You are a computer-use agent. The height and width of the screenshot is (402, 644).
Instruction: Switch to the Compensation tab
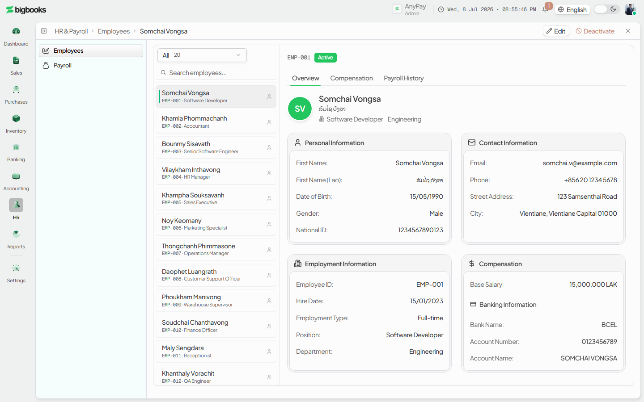[x=352, y=78]
